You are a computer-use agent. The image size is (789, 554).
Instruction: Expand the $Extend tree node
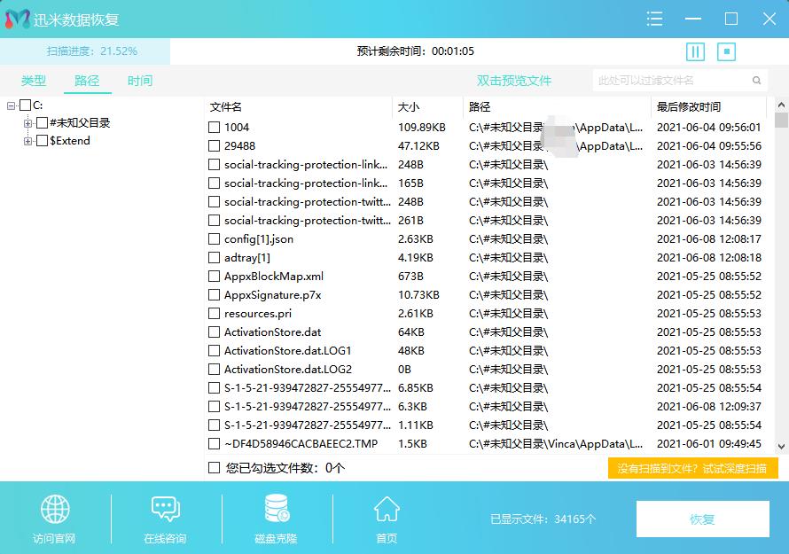pyautogui.click(x=27, y=140)
